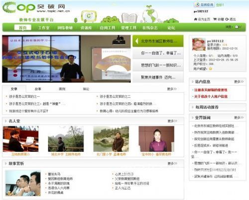249x200 pixels.
Task: Open article 孩子是怎么变笨的之二
Action: pos(115,96)
